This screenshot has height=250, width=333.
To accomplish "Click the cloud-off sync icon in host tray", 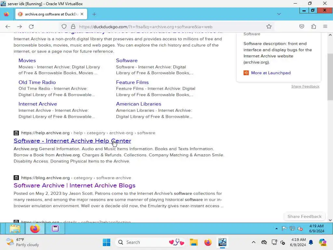I will tap(264, 242).
